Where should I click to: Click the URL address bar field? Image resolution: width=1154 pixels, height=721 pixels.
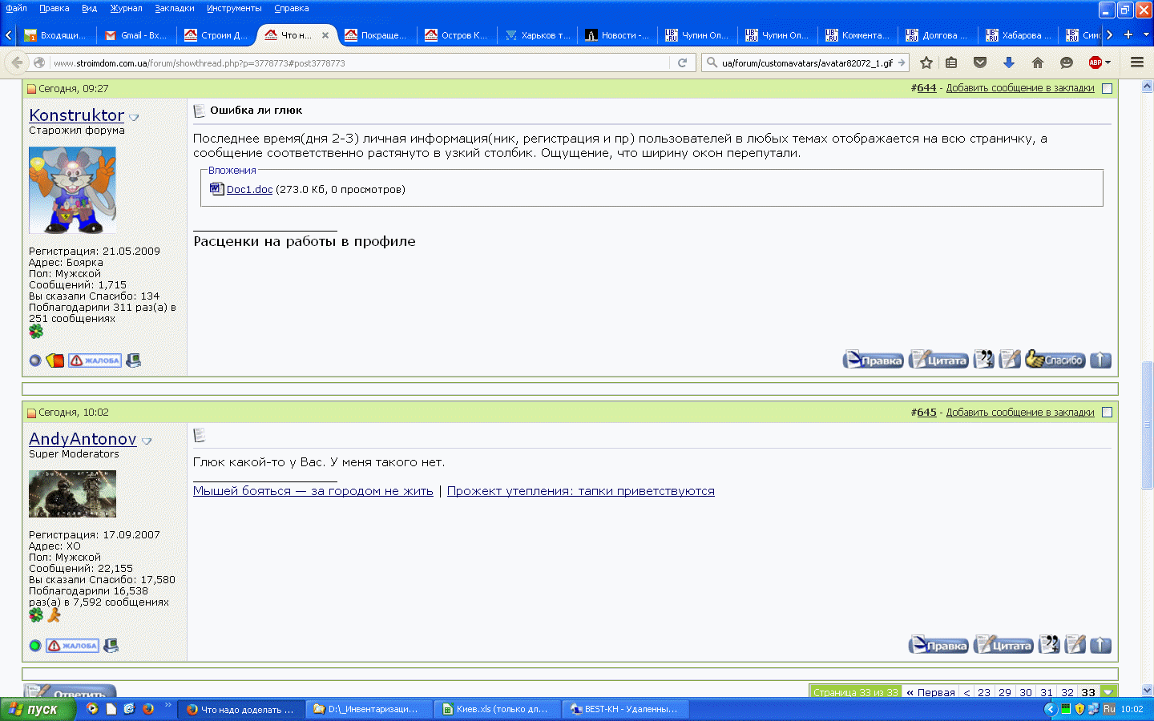[x=360, y=62]
